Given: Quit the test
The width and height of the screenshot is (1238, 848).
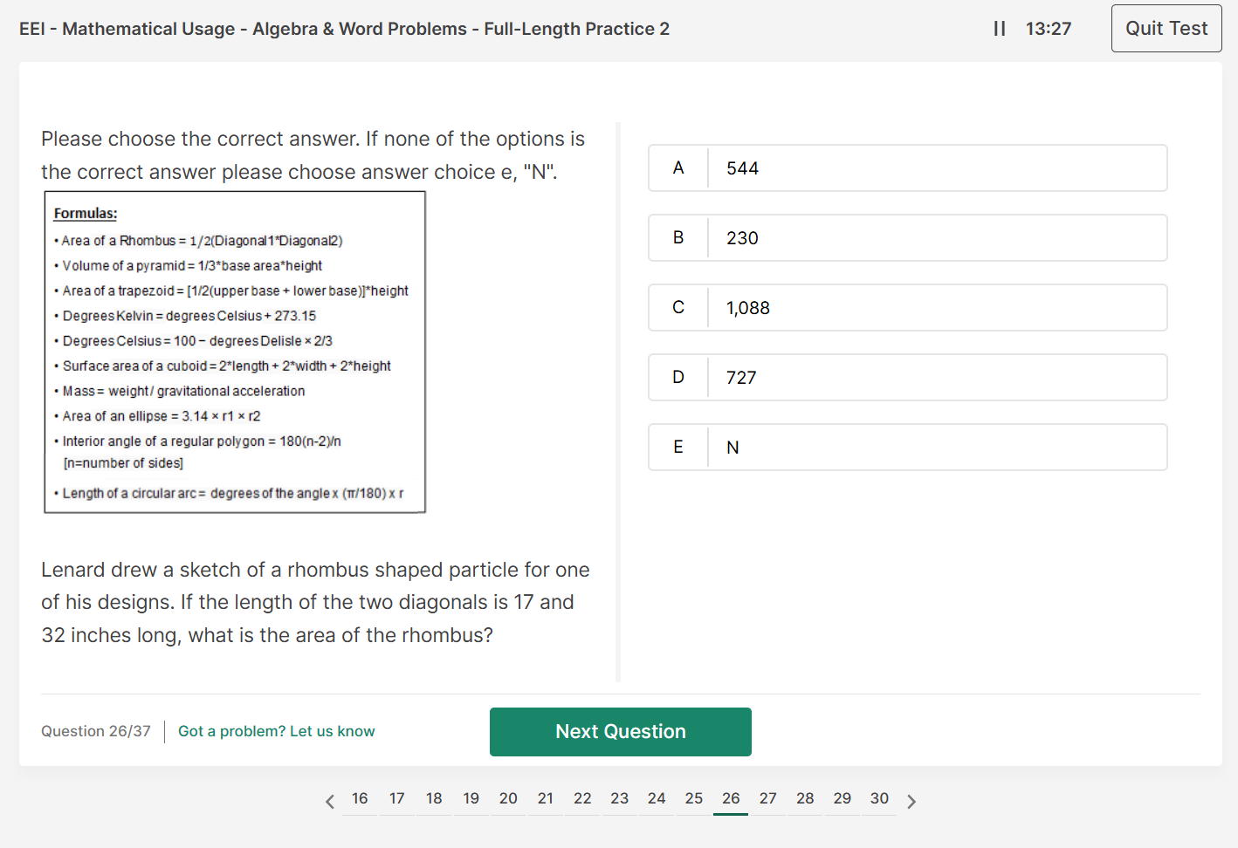Looking at the screenshot, I should (x=1166, y=29).
